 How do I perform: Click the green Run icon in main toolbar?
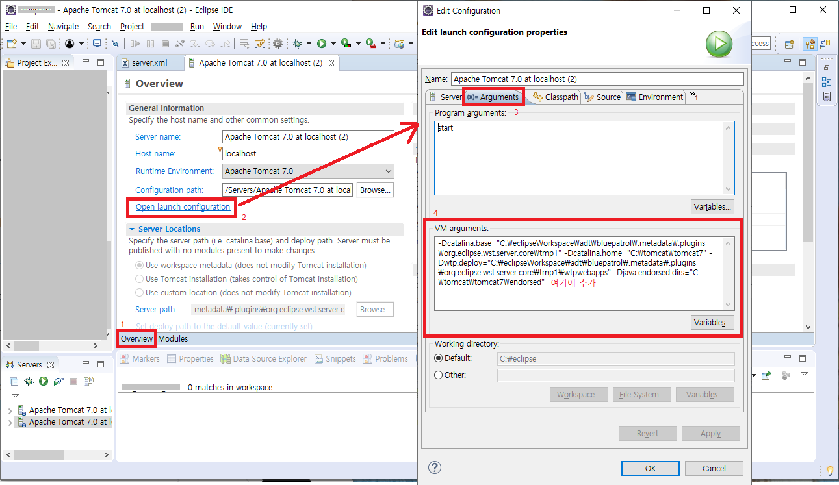click(x=322, y=44)
